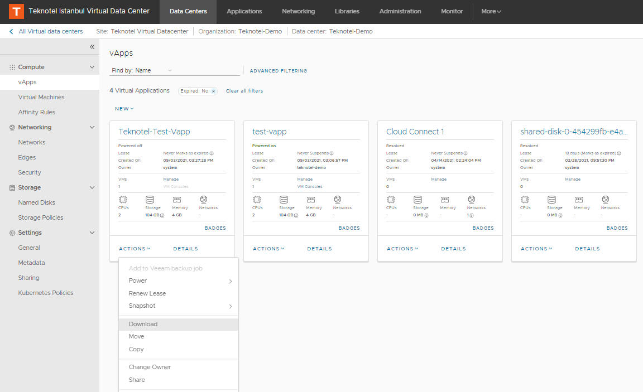Click the Memory icon on Teknotel-Test-Vapp card
The width and height of the screenshot is (643, 392).
pyautogui.click(x=177, y=200)
